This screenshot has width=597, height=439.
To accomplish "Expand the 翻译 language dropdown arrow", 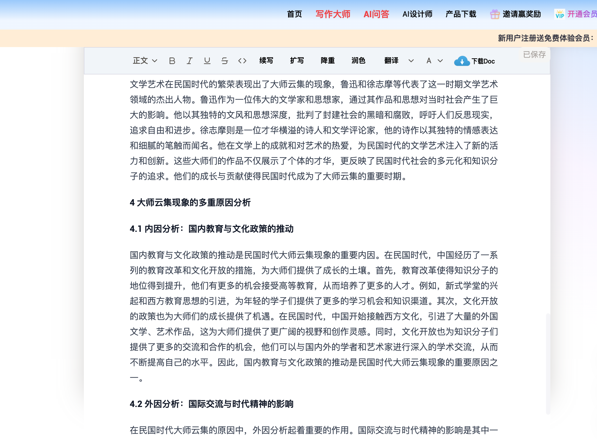I will click(411, 61).
